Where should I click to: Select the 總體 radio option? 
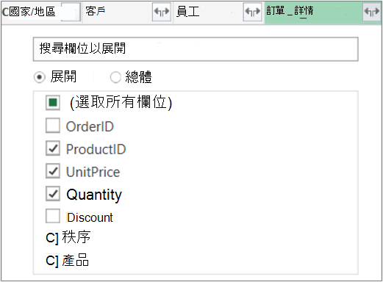pos(115,77)
